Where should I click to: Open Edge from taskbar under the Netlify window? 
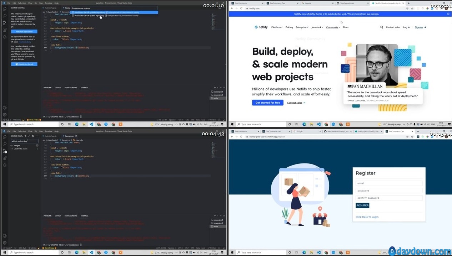304,124
